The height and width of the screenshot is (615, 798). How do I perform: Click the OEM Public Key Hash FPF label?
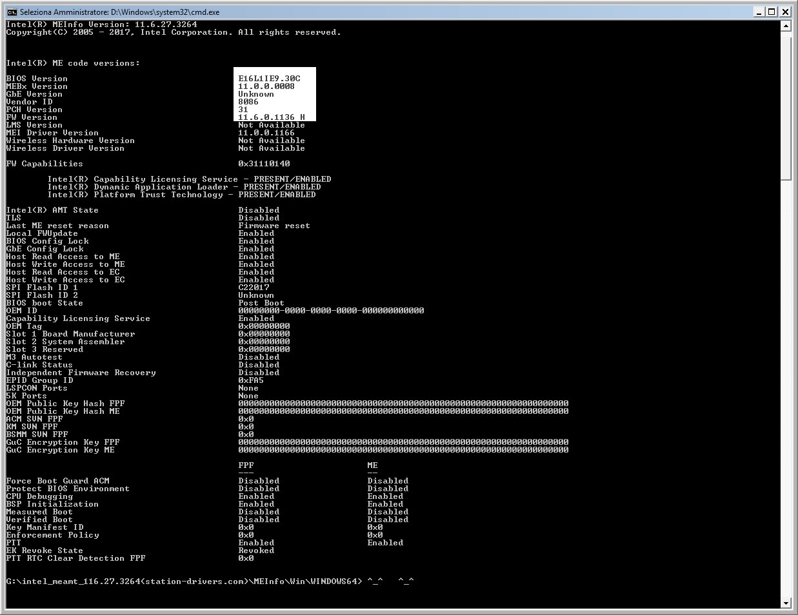click(65, 404)
